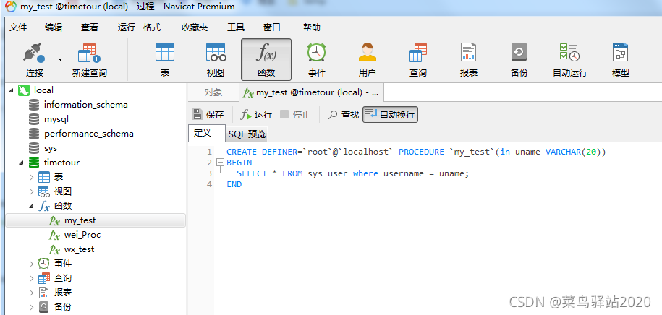662x315 pixels.
Task: Open the 视图 views toolbar icon
Action: point(216,59)
